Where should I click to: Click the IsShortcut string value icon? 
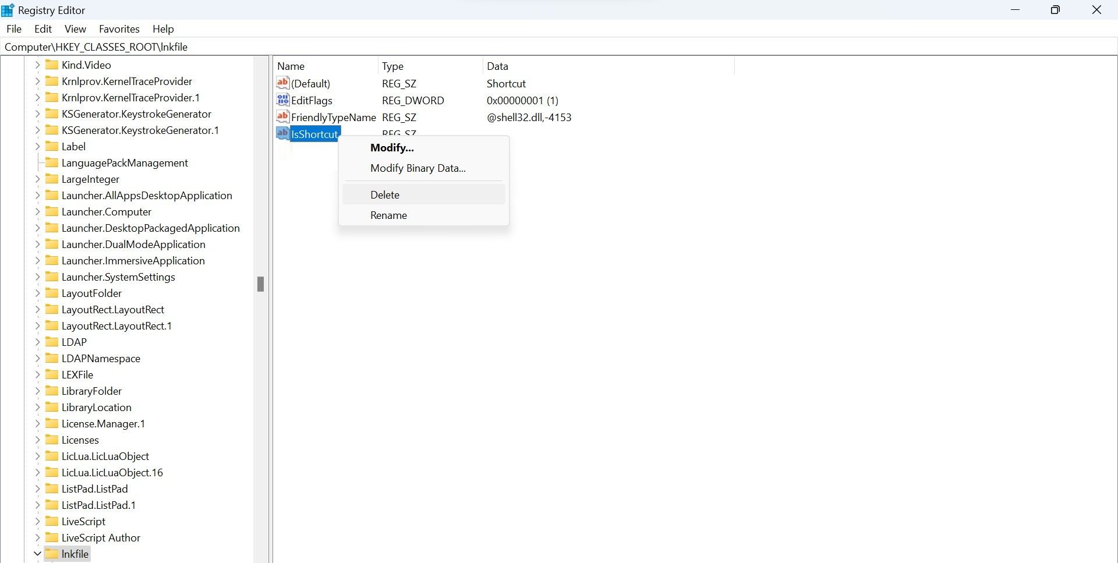283,133
